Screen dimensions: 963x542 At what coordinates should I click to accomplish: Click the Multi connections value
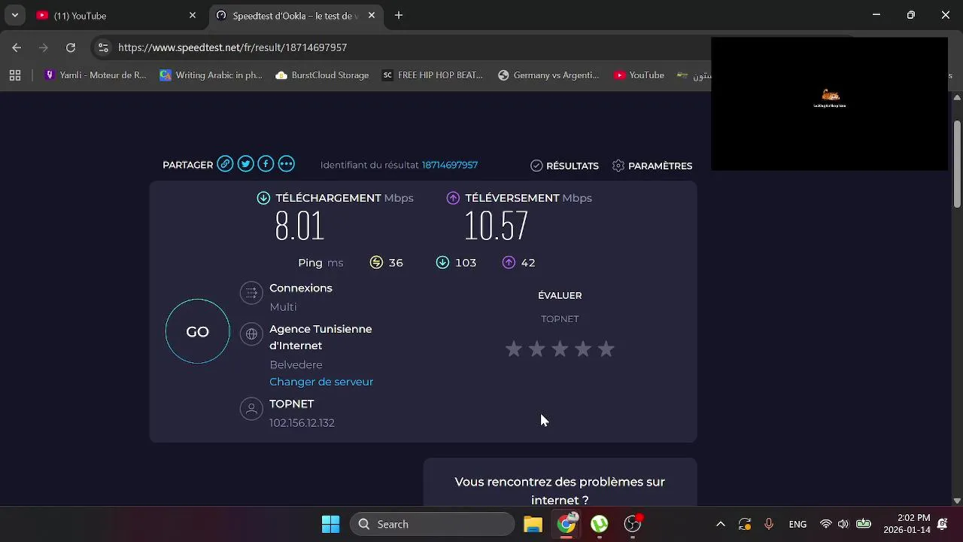tap(283, 307)
